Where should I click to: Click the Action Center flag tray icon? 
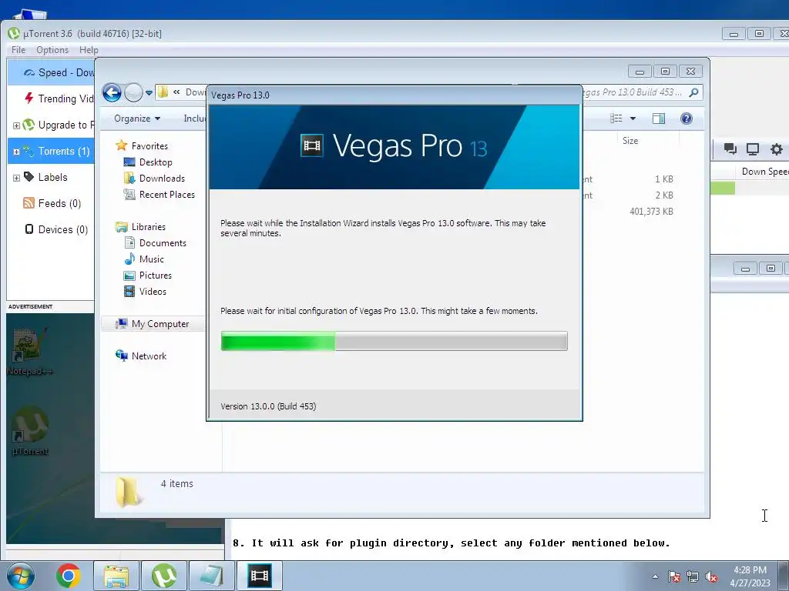(674, 577)
